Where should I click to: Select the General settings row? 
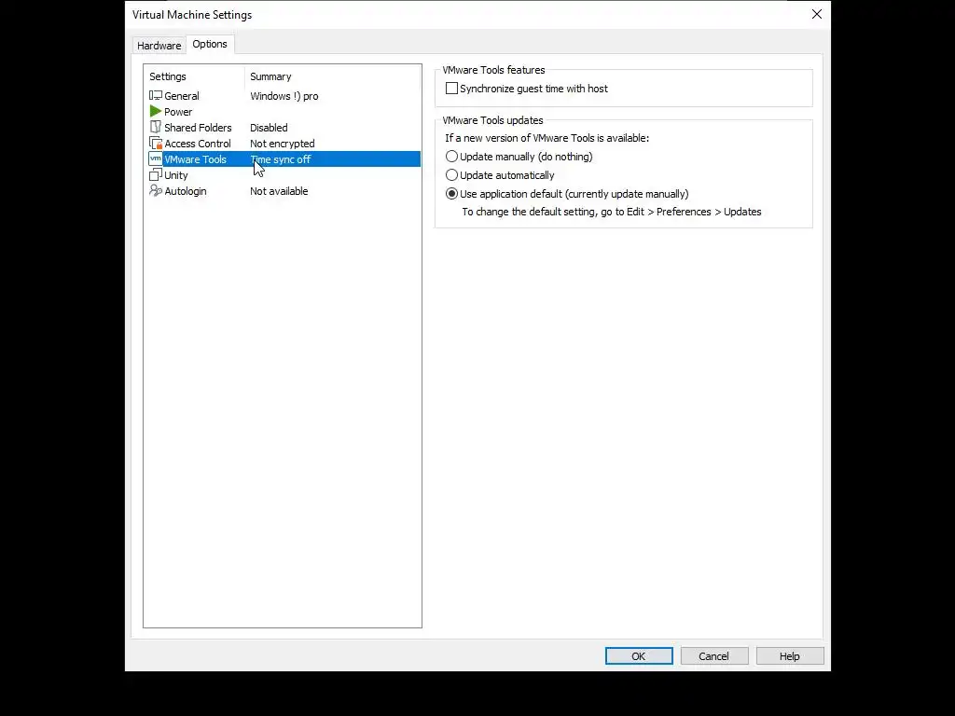click(x=283, y=96)
